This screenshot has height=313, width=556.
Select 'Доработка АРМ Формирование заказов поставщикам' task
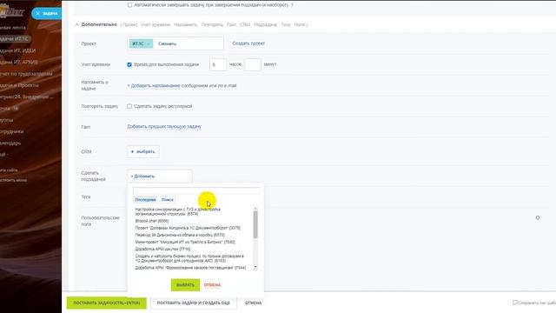click(x=190, y=268)
